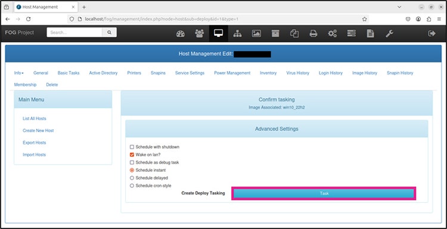Switch to the General tab

click(41, 73)
